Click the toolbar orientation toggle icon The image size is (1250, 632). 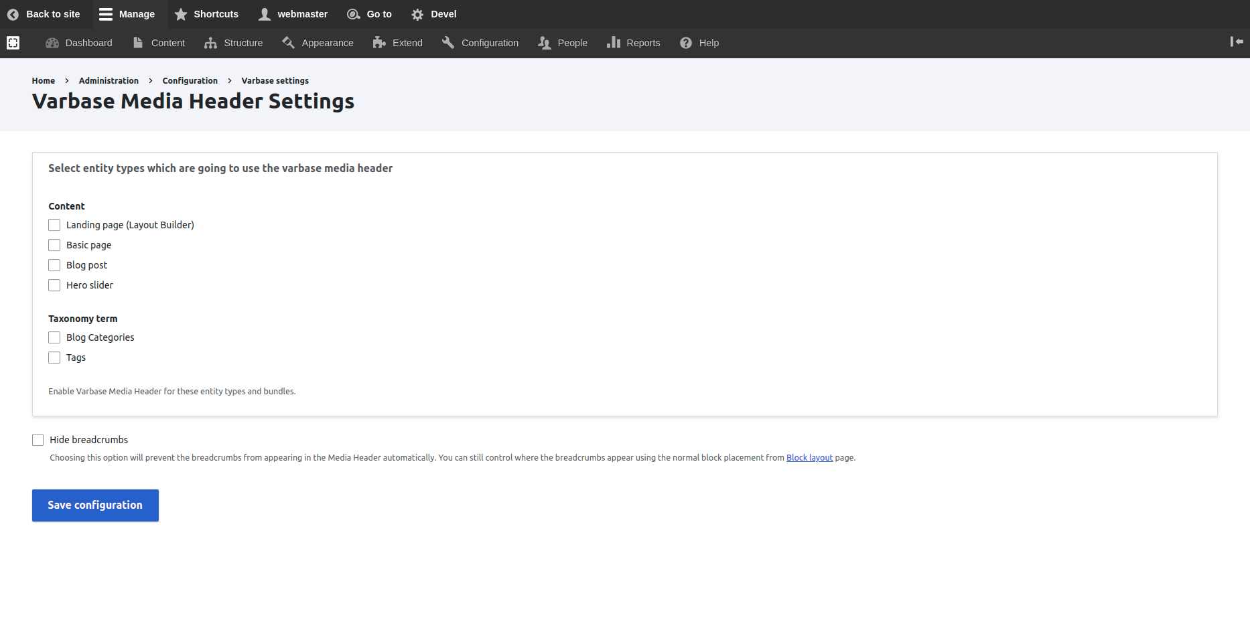click(1237, 42)
